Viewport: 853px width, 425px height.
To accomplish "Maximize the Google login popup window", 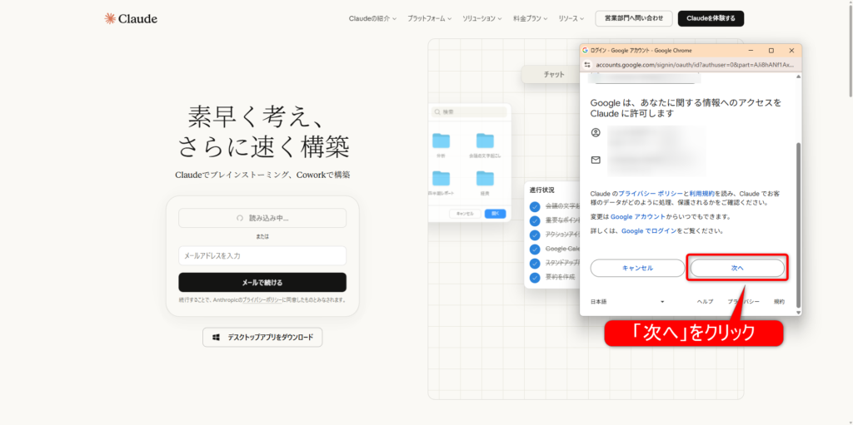I will click(771, 50).
